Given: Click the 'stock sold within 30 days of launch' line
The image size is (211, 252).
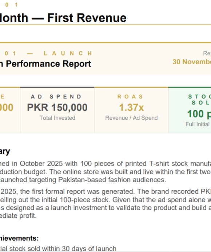Looking at the screenshot, I should point(63,249).
